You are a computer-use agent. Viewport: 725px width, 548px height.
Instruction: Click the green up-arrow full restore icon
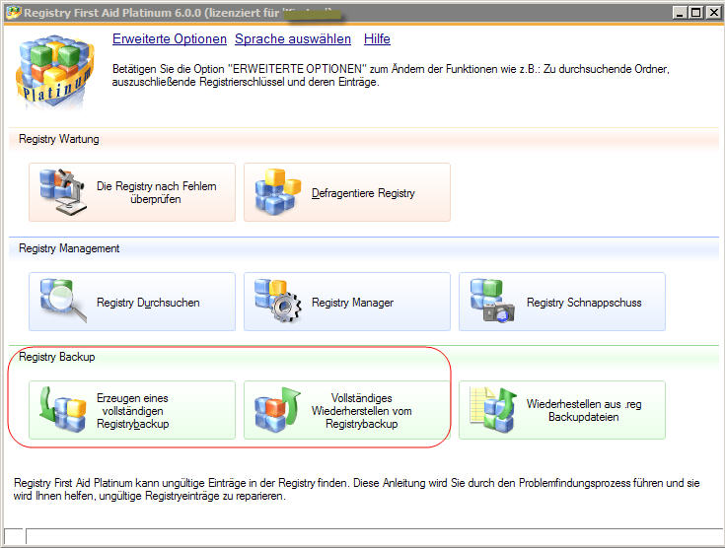tap(277, 410)
